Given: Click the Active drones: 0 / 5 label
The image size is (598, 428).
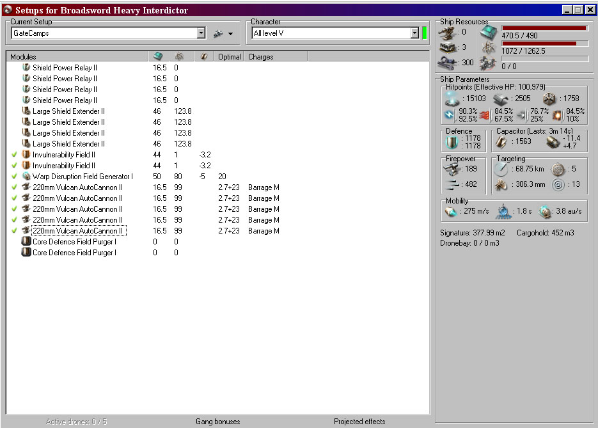Looking at the screenshot, I should tap(76, 422).
